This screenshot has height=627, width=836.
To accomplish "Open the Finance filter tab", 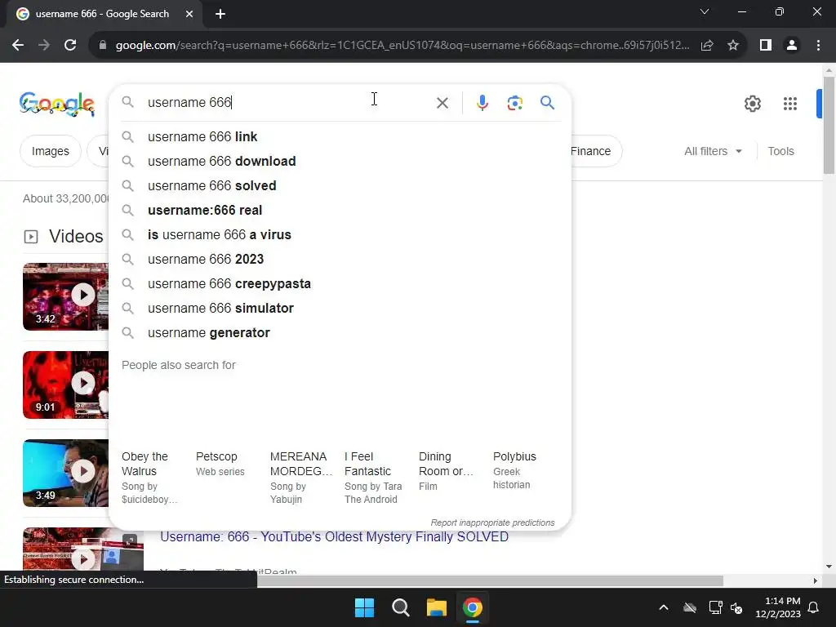I will pyautogui.click(x=595, y=151).
